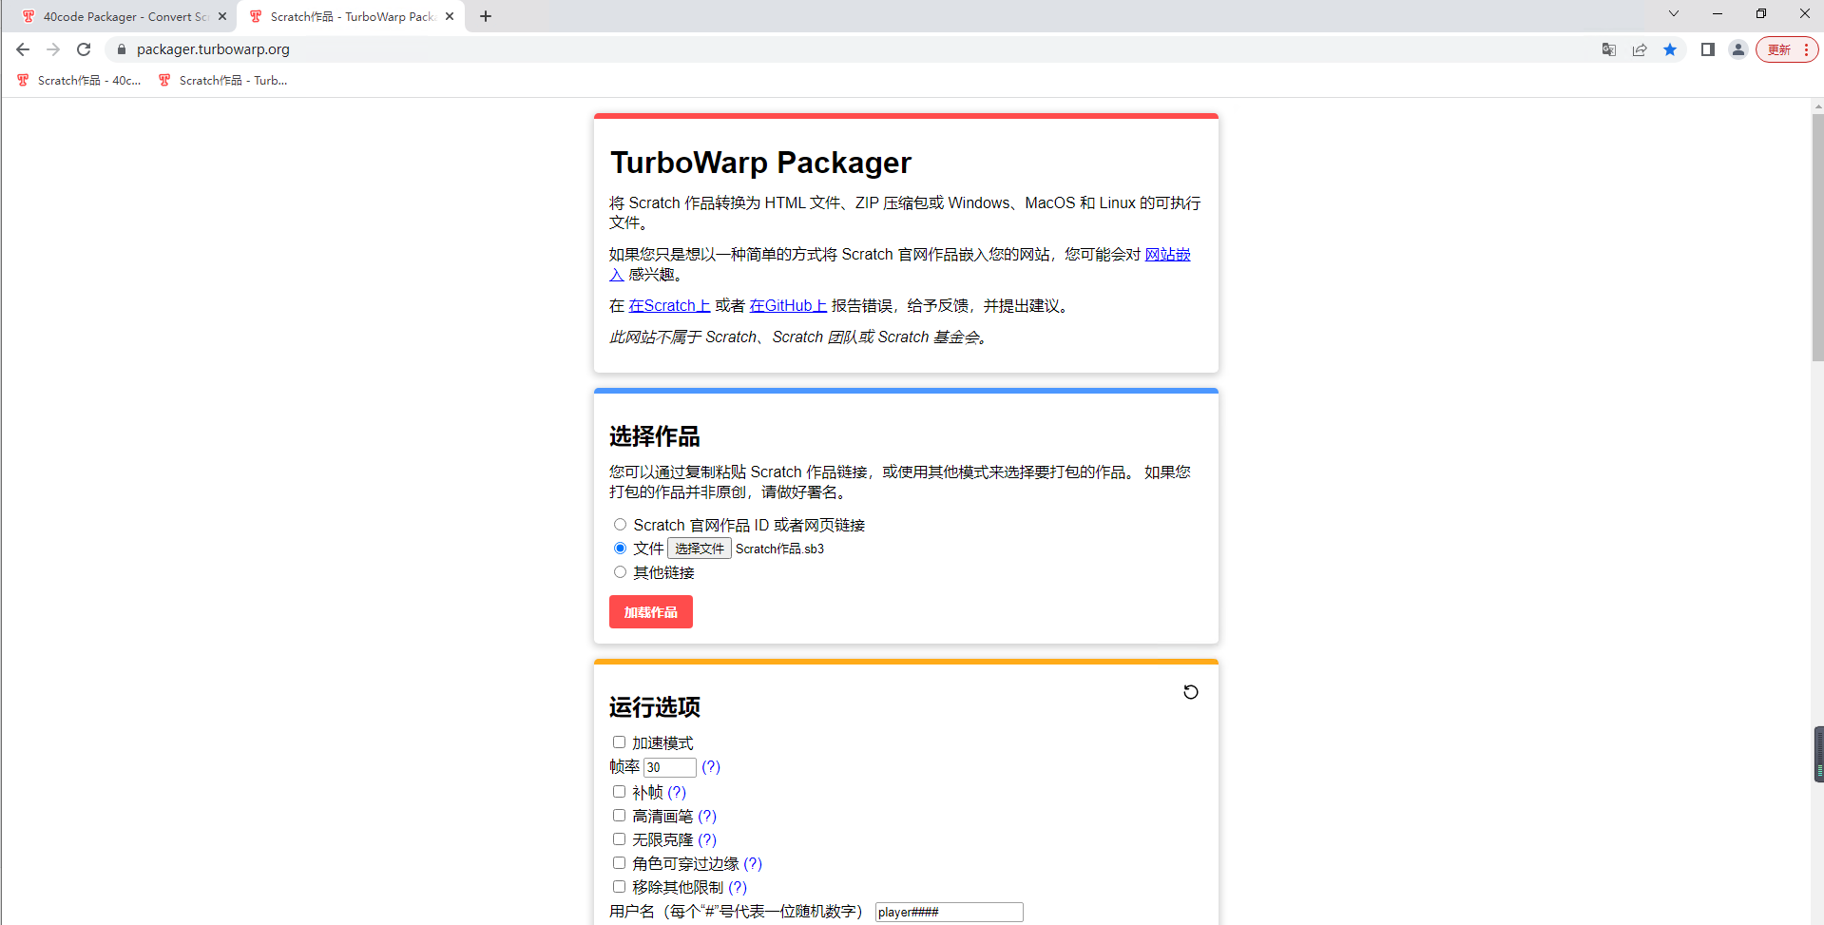Open the help (?) link next to 移除其他限制
The height and width of the screenshot is (925, 1824).
click(x=738, y=888)
